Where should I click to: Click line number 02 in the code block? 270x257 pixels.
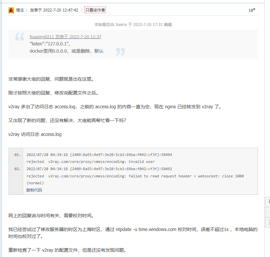pos(17,169)
